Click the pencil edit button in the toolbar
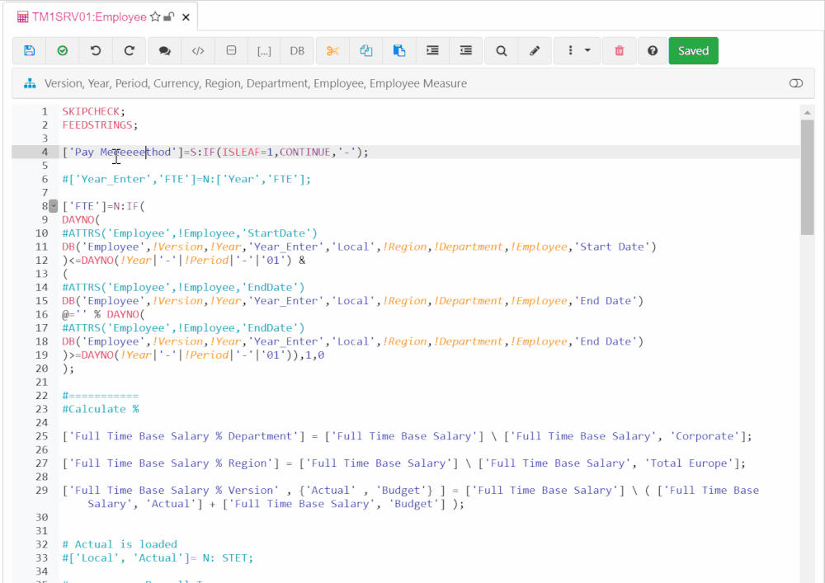The width and height of the screenshot is (825, 583). point(534,50)
